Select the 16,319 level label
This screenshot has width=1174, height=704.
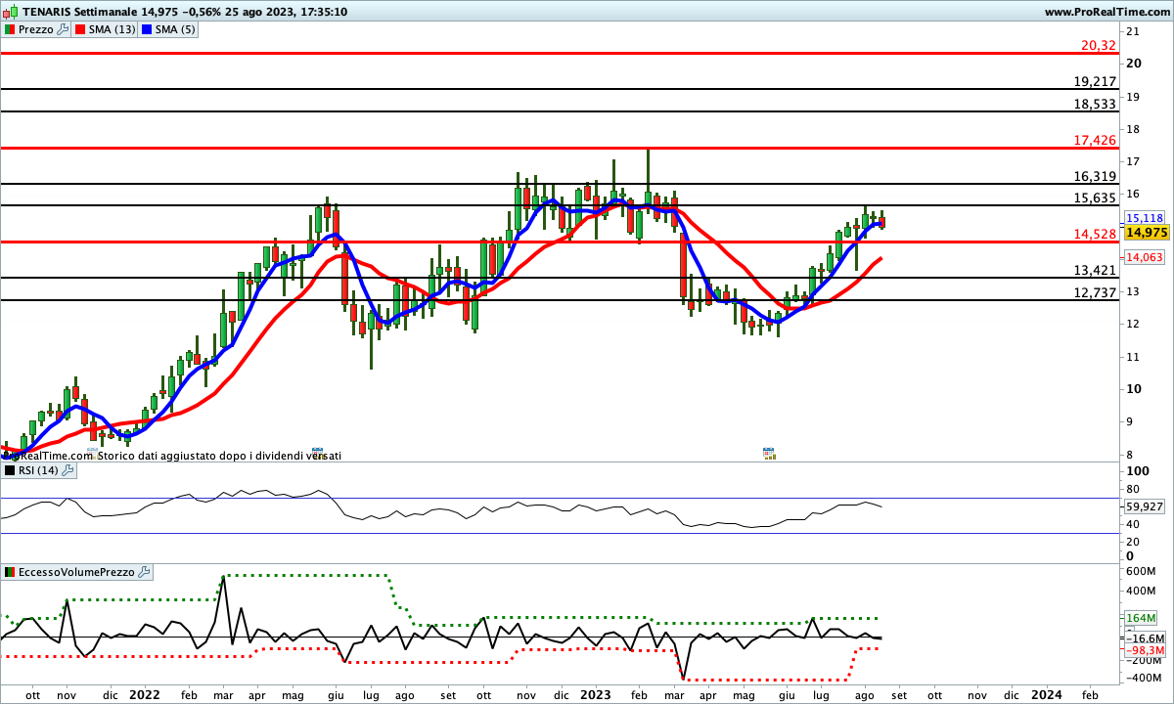click(1095, 176)
